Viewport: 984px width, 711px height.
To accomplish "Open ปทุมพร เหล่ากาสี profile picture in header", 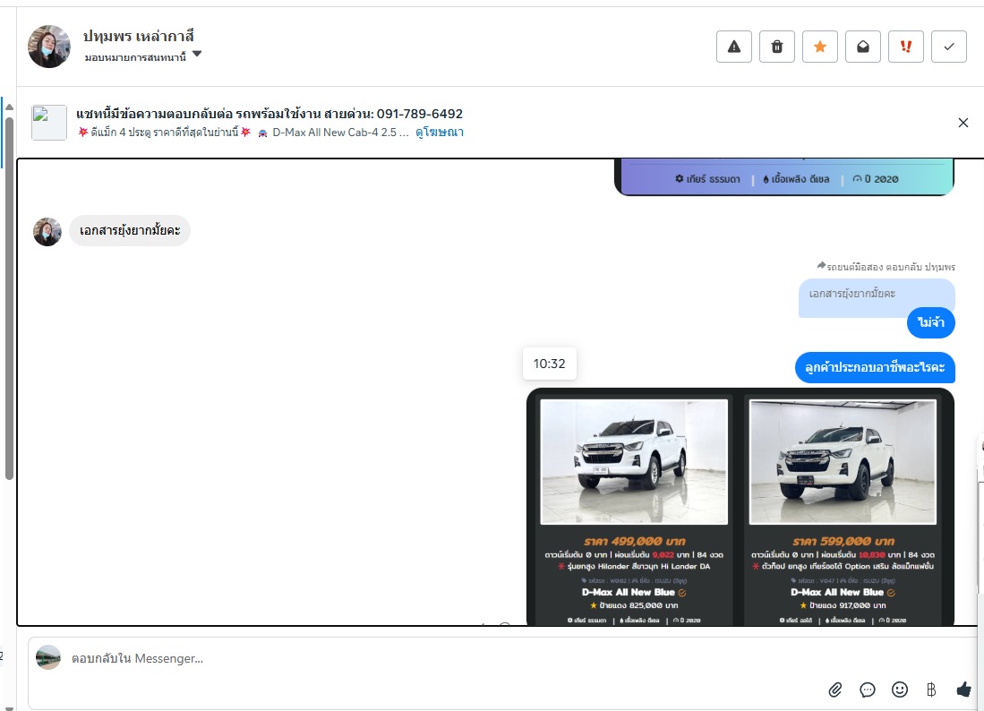I will point(49,47).
